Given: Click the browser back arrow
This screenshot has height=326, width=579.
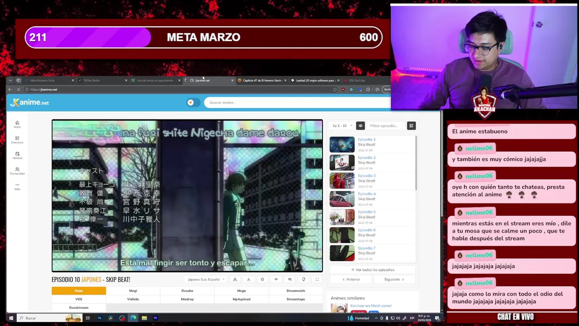Looking at the screenshot, I should tap(10, 89).
